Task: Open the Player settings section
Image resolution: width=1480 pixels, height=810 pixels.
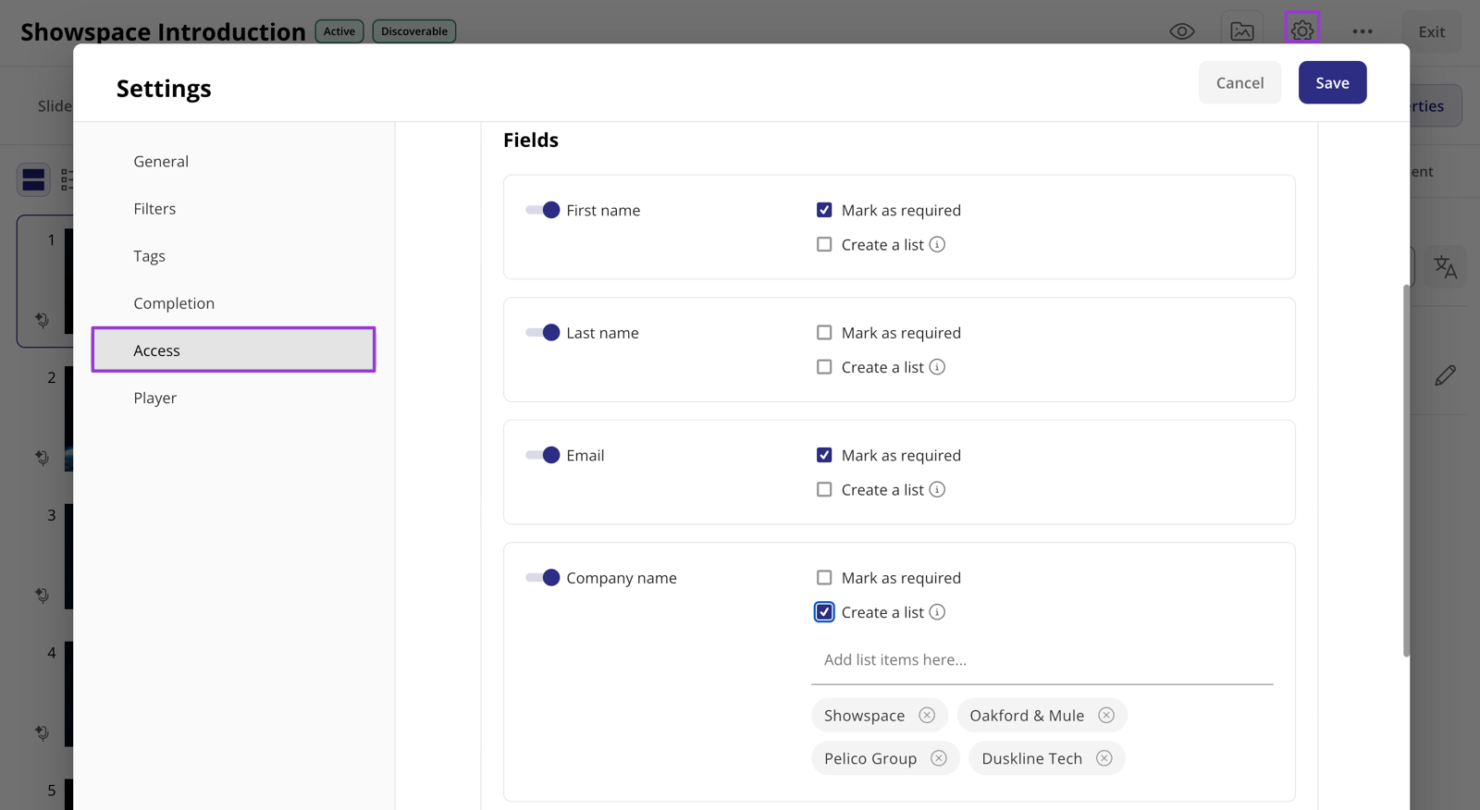Action: click(233, 398)
